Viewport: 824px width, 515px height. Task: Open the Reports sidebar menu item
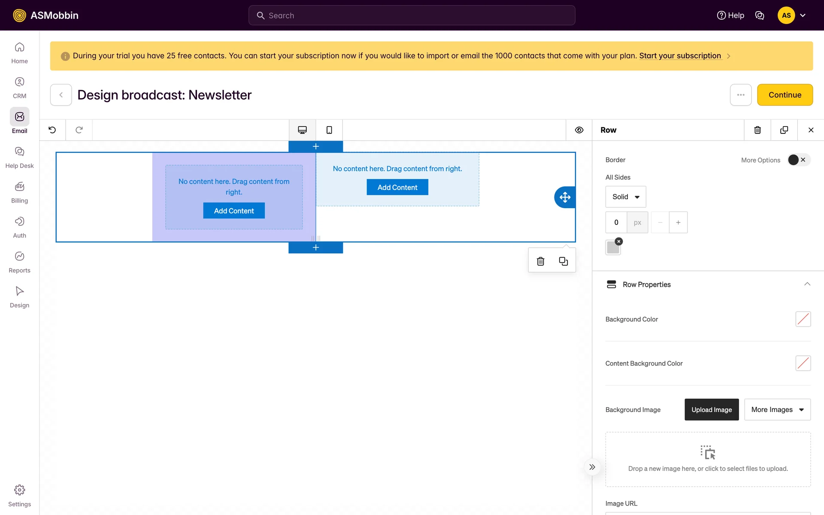(x=19, y=262)
